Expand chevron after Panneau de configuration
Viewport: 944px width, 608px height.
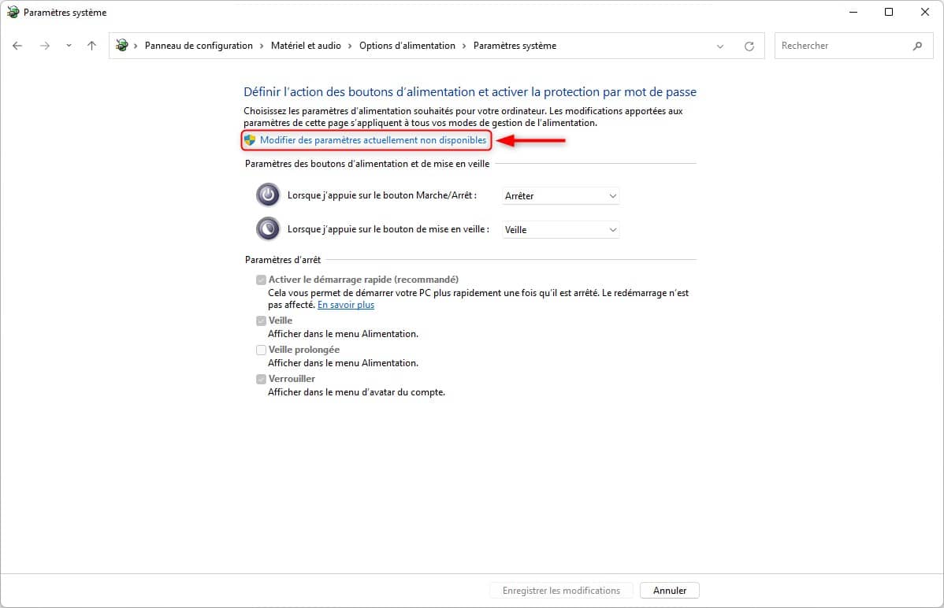coord(262,46)
